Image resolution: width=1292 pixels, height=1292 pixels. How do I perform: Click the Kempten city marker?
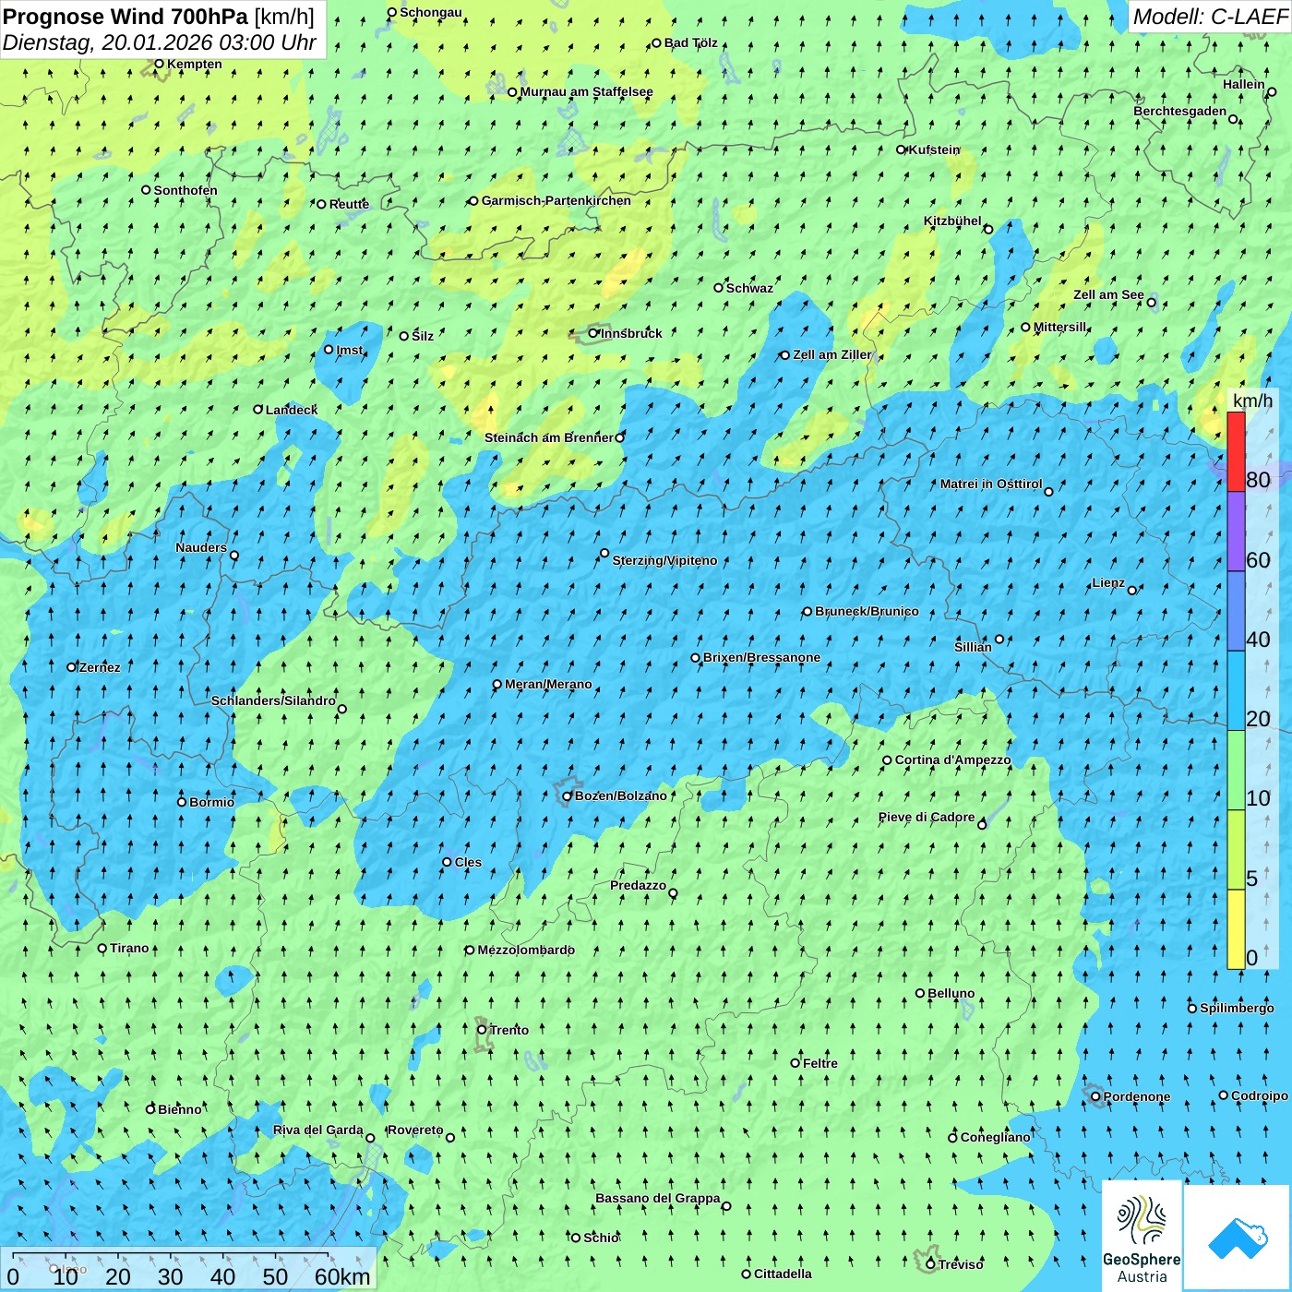tap(159, 65)
